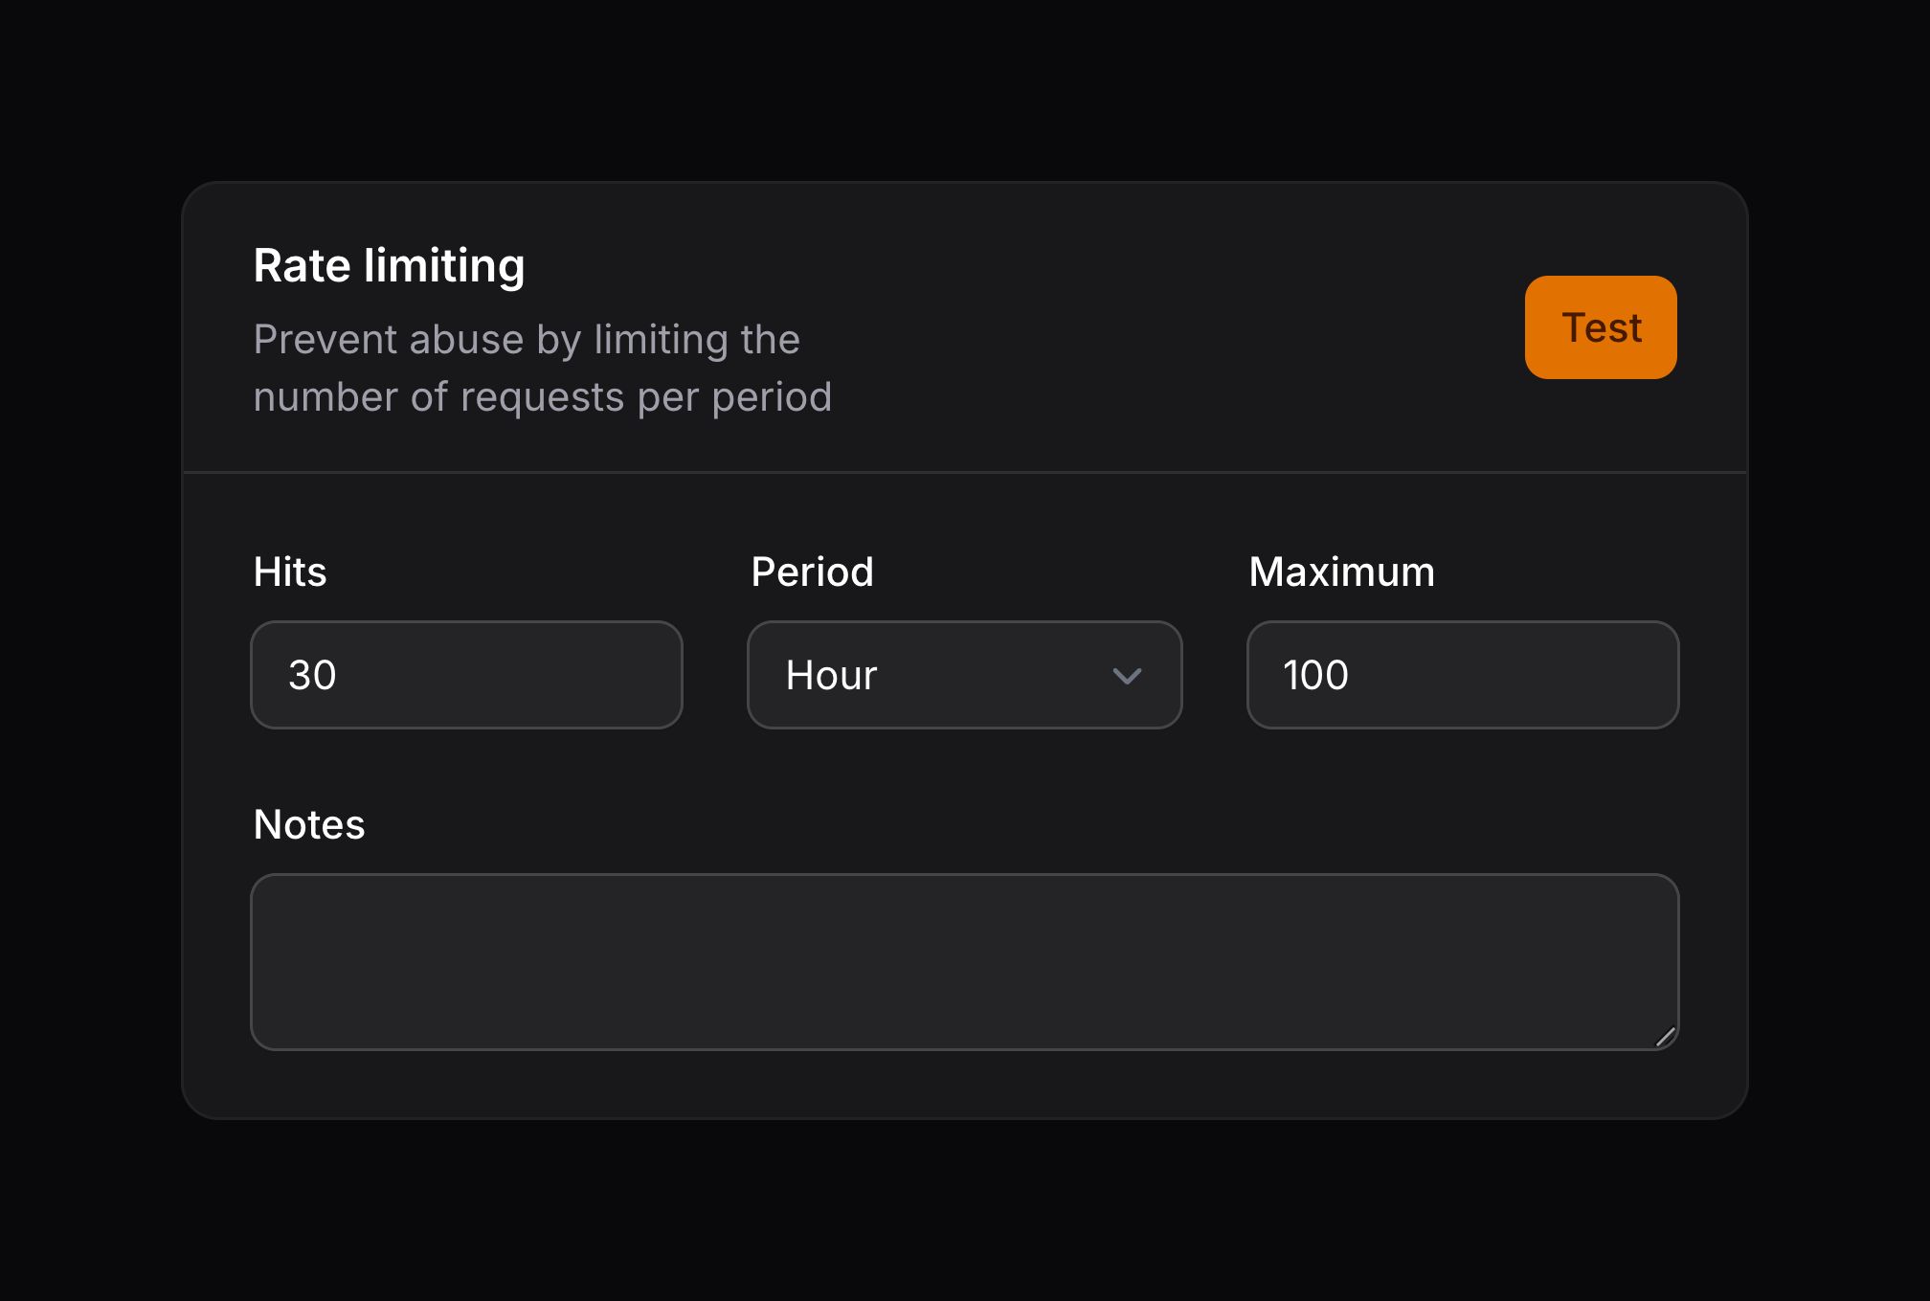Click the Hits label
1930x1301 pixels.
[x=289, y=571]
